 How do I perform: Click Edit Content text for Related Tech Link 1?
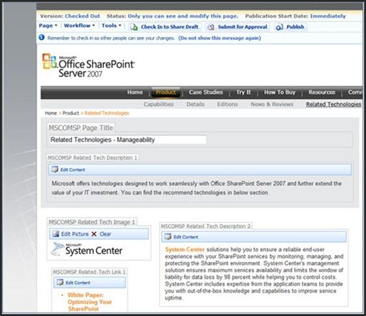click(78, 283)
